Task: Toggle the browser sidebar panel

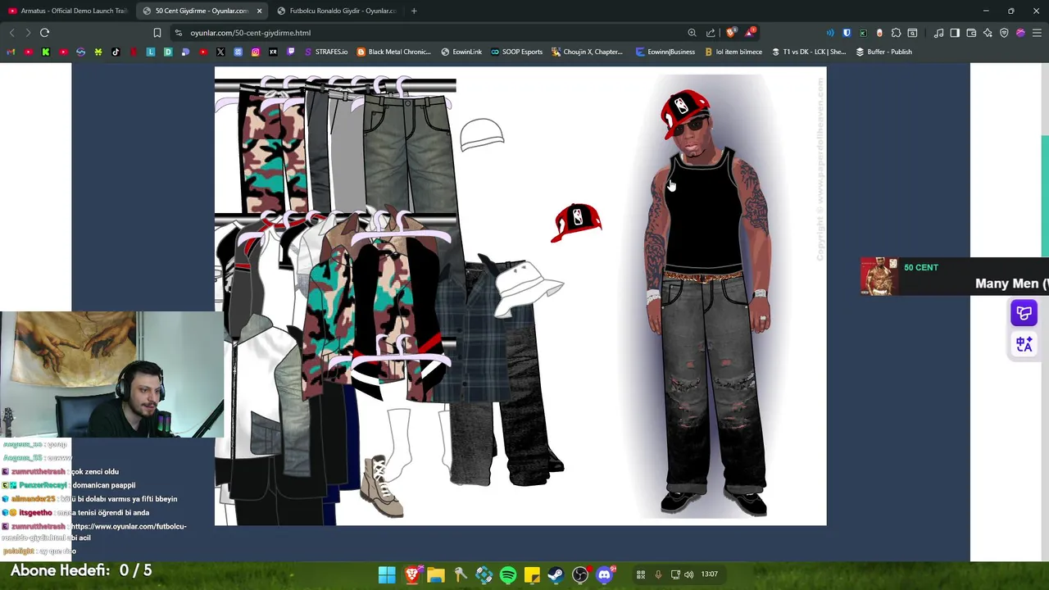Action: 955,33
